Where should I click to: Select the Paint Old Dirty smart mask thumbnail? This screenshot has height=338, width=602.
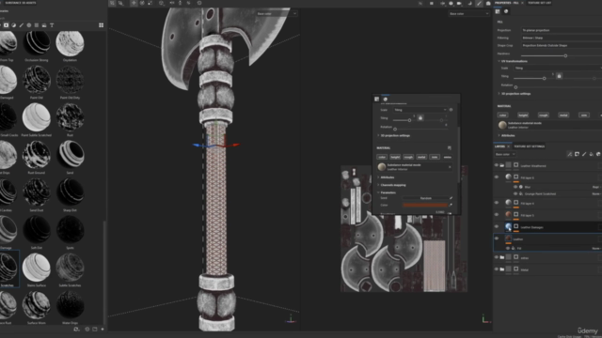(x=70, y=80)
